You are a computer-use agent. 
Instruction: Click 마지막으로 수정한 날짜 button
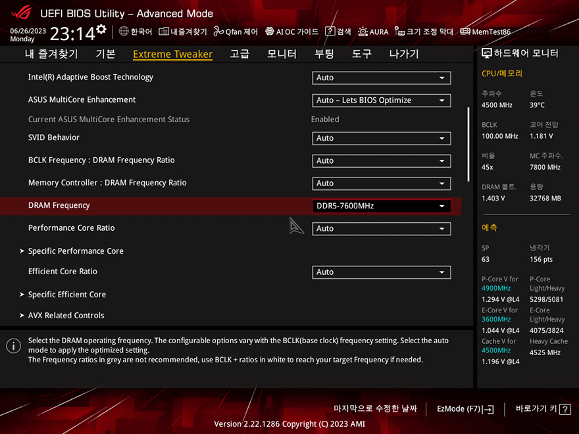(x=375, y=408)
